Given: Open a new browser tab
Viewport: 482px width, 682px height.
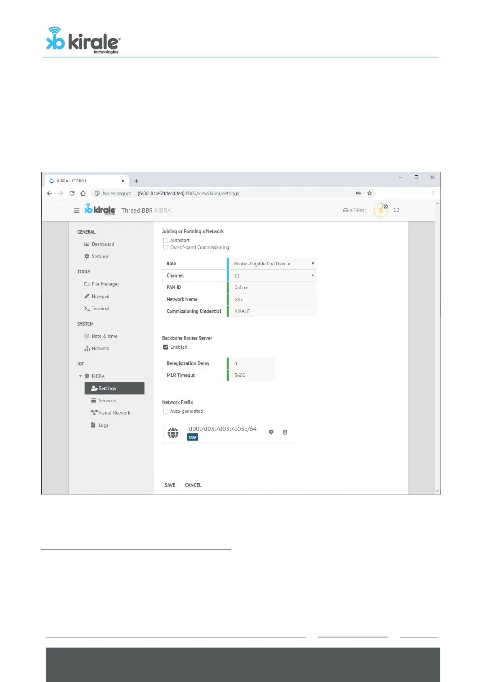Looking at the screenshot, I should click(136, 181).
